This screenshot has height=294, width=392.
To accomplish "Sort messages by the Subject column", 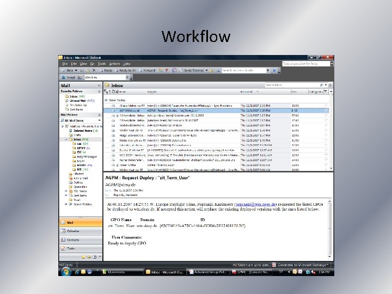I will pyautogui.click(x=193, y=92).
